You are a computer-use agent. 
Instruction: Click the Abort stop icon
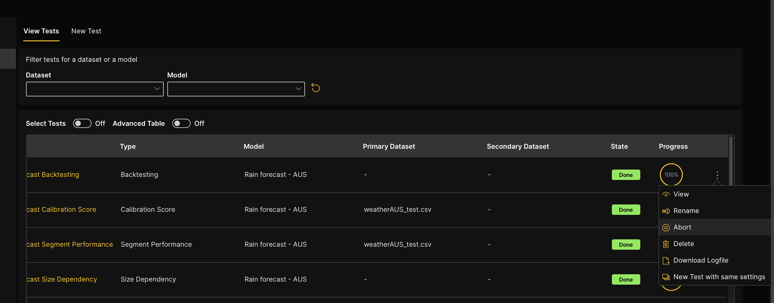point(666,228)
